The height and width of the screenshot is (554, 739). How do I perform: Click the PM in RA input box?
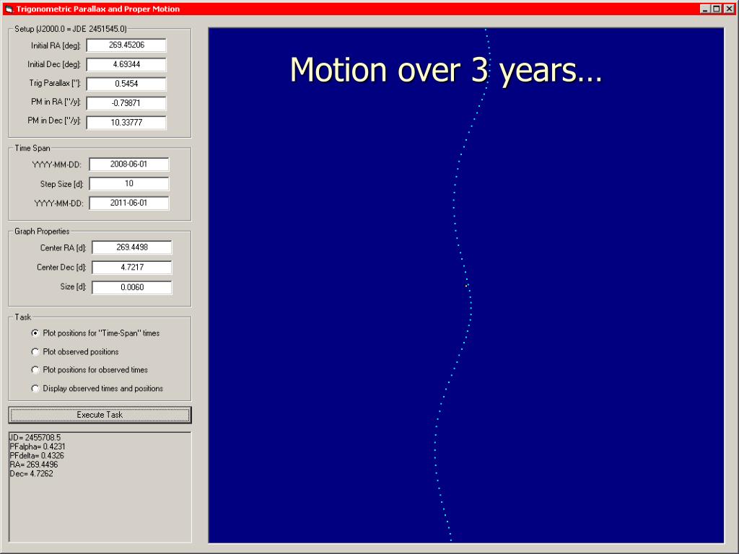(126, 103)
